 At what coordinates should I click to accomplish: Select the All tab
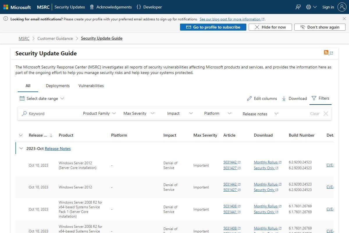click(28, 86)
